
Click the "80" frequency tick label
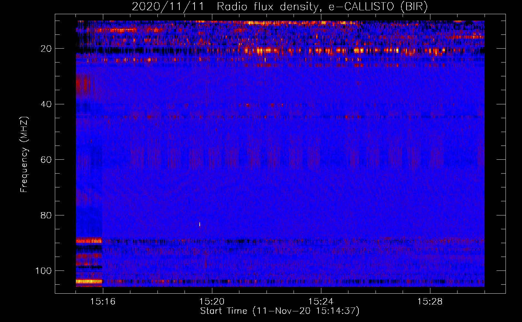(46, 215)
